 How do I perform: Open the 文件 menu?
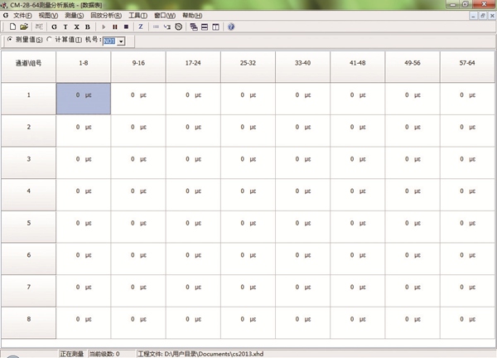coord(22,16)
